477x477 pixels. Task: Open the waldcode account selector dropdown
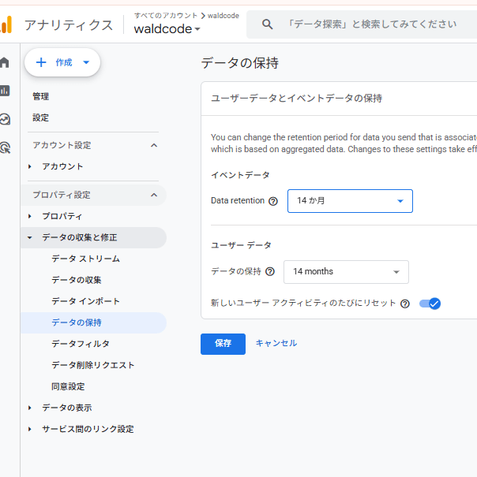[x=167, y=29]
